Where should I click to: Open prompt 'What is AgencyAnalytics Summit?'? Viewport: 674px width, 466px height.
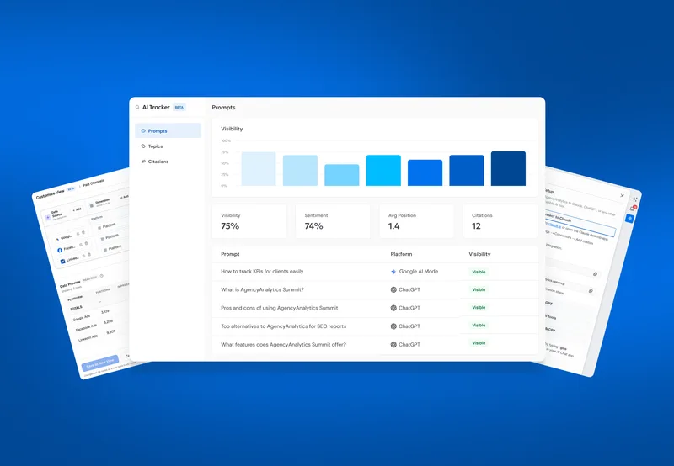tap(262, 289)
